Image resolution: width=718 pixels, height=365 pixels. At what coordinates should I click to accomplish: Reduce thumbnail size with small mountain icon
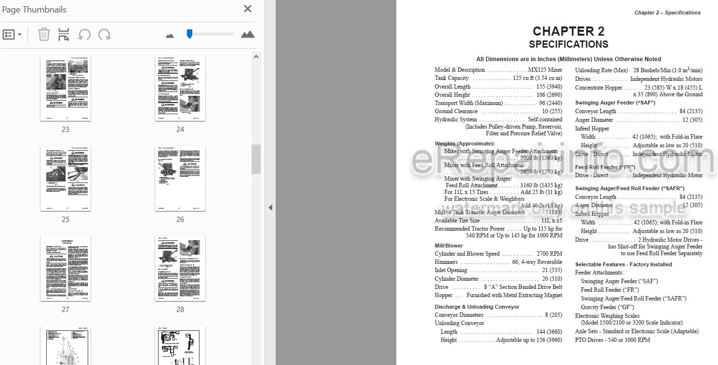[x=170, y=35]
